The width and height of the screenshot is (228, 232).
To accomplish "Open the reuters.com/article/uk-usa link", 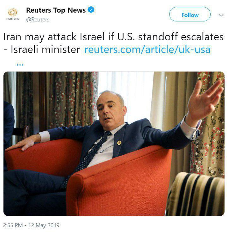I will click(147, 49).
